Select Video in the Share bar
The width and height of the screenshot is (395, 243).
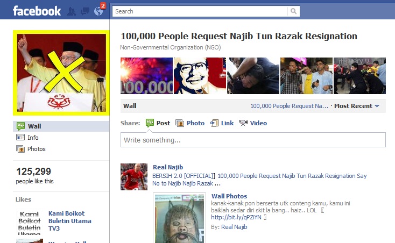tap(258, 123)
